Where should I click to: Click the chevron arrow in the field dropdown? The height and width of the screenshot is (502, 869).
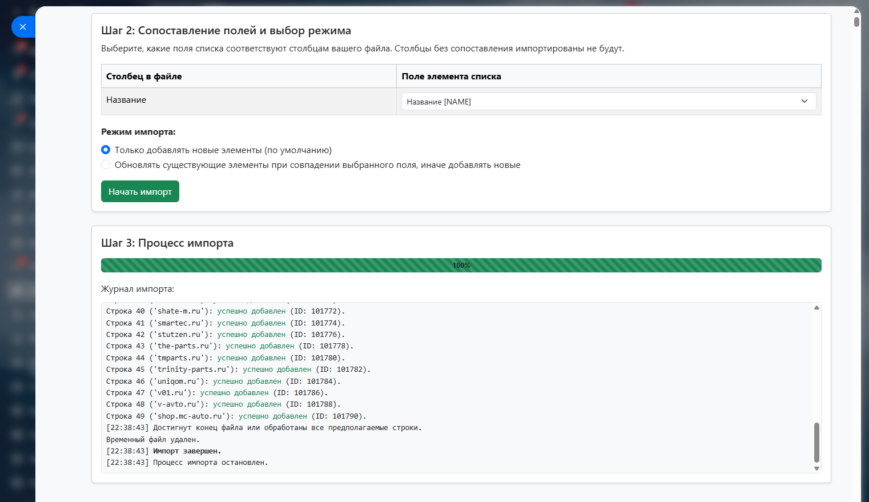(804, 102)
